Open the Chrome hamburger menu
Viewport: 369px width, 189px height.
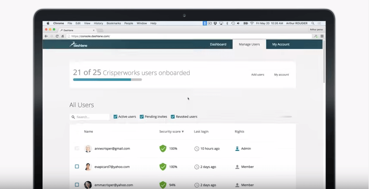[x=322, y=36]
